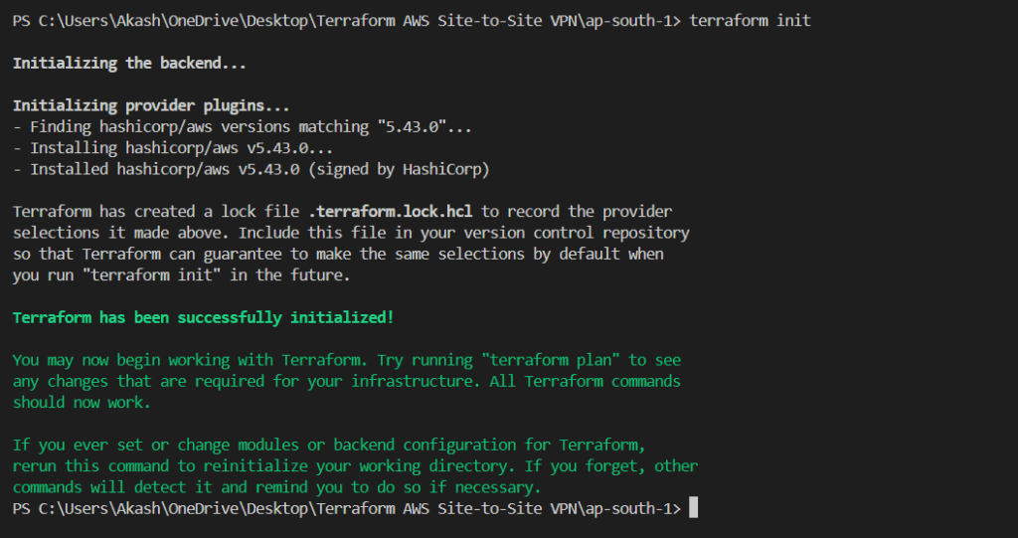The image size is (1018, 538).
Task: Click the line starting 'rerun this command to reinitialize'
Action: pos(355,465)
